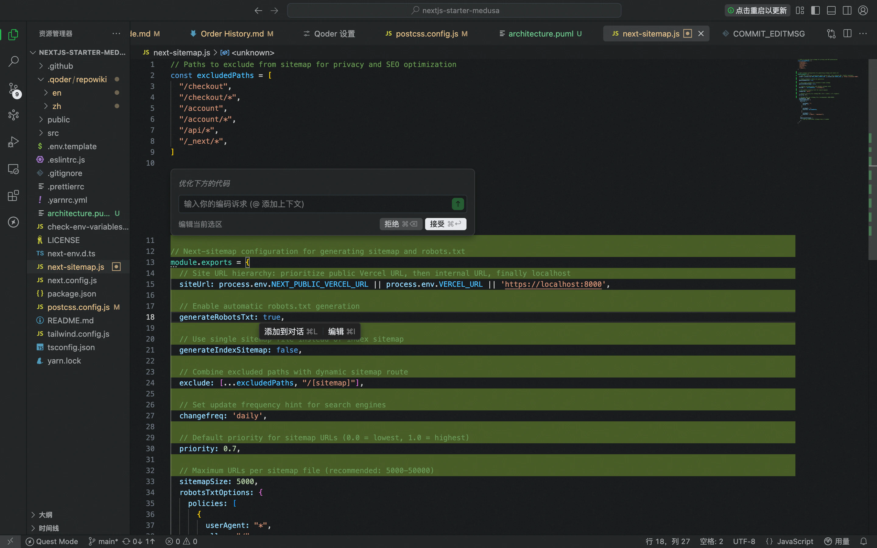Viewport: 877px width, 548px height.
Task: Toggle the primary side bar
Action: pos(815,11)
